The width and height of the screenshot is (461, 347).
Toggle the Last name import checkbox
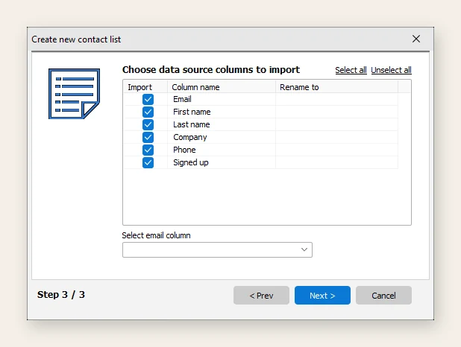tap(148, 124)
